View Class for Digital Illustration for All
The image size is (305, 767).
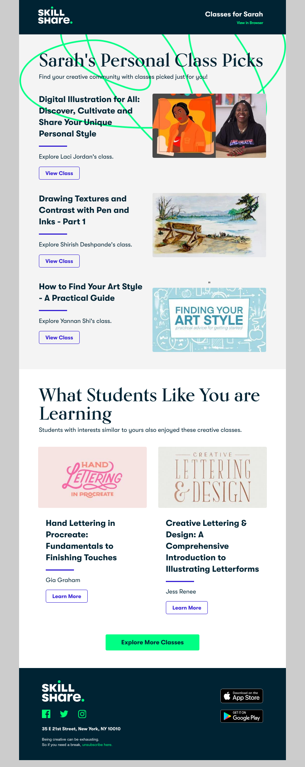pyautogui.click(x=59, y=173)
